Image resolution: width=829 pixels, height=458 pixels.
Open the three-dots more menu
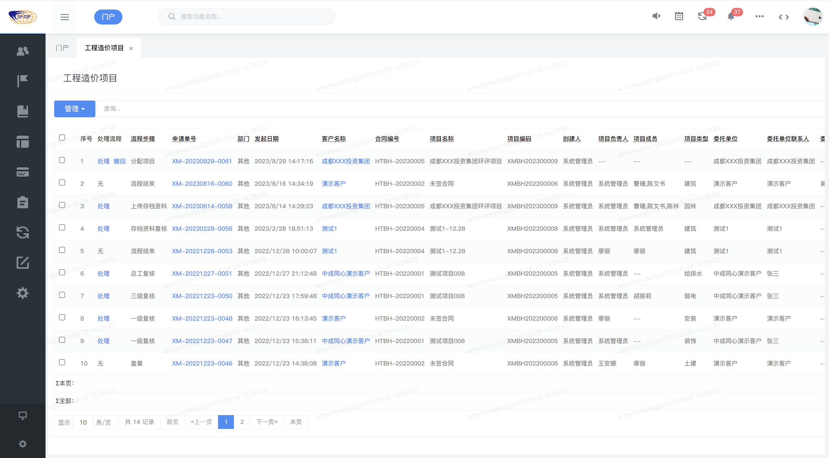[759, 16]
